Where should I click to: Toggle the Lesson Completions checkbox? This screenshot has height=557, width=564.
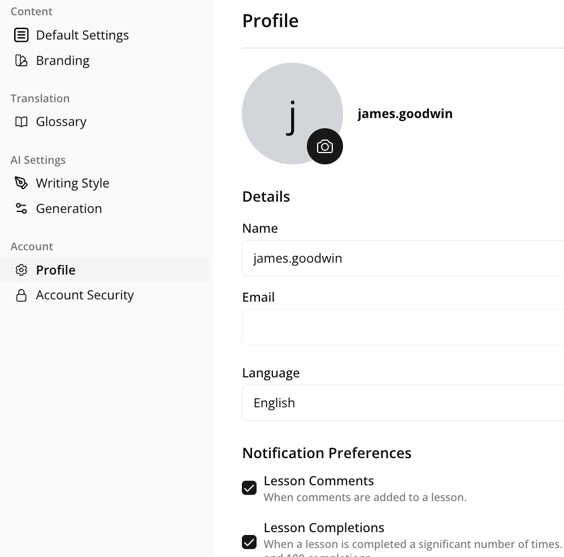point(249,542)
